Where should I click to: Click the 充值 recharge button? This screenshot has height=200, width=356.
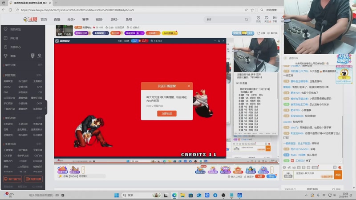(x=260, y=176)
